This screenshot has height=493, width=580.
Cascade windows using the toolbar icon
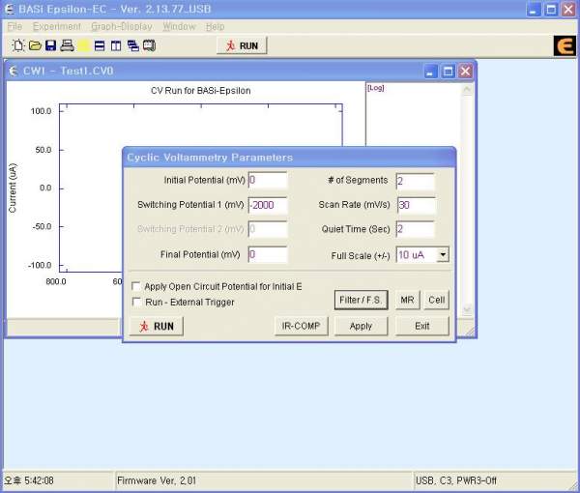(133, 45)
